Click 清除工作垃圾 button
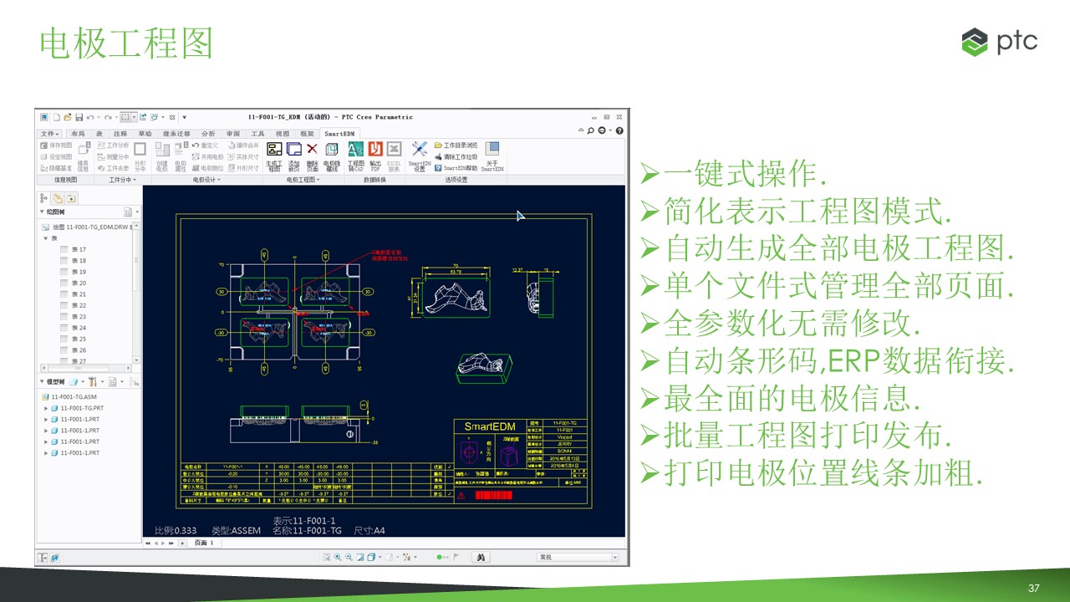 coord(455,156)
